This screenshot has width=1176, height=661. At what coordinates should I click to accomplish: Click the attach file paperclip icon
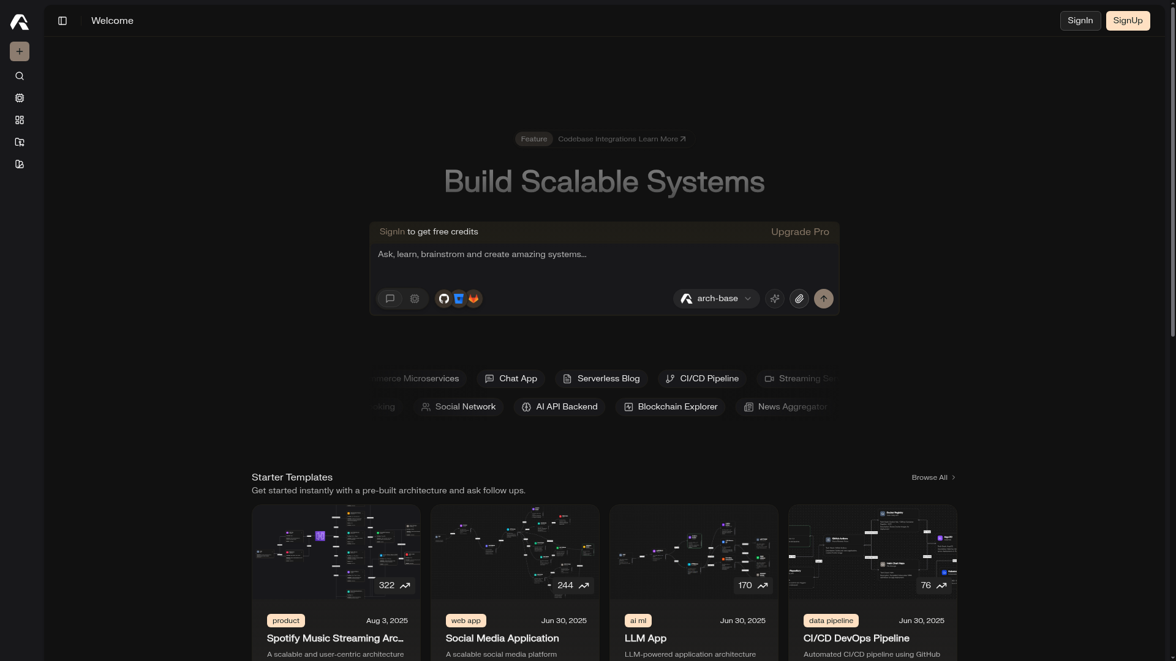(x=799, y=299)
